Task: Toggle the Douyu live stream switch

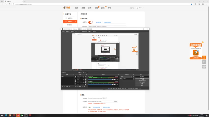Action: coord(90,22)
